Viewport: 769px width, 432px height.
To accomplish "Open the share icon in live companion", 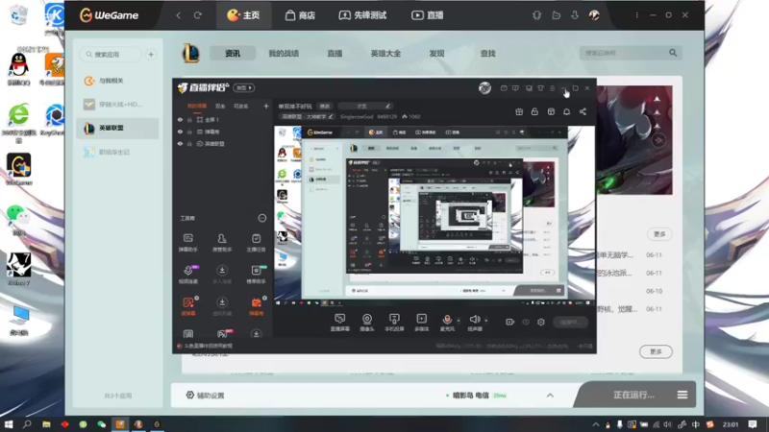I will click(583, 111).
